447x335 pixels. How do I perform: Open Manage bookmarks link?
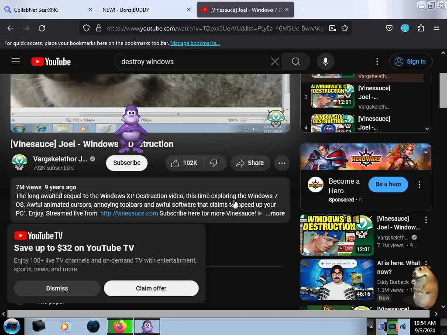(x=195, y=43)
